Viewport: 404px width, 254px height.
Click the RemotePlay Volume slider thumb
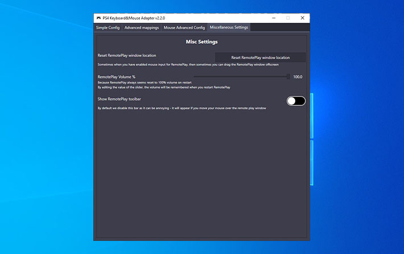coord(288,76)
